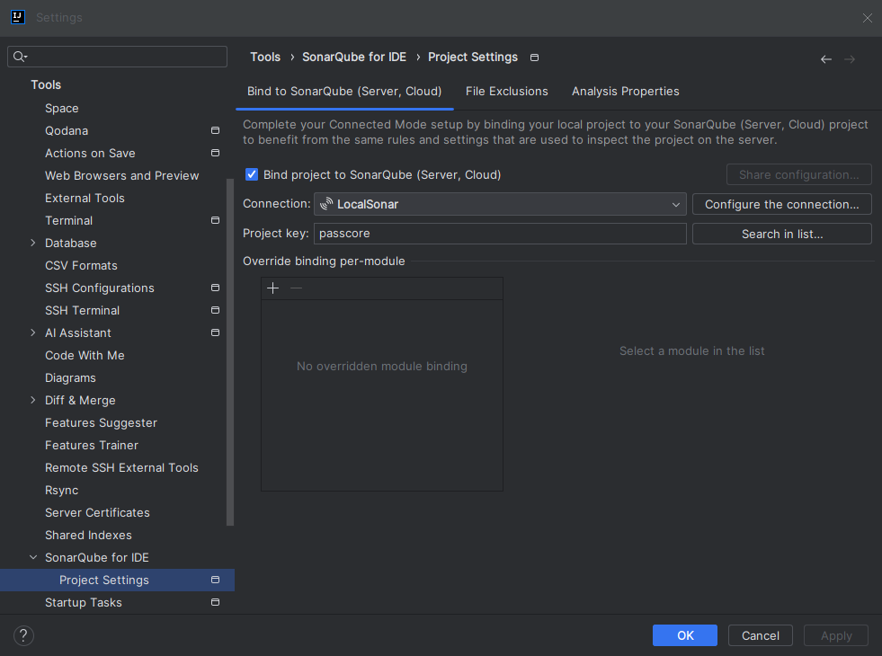Select Tools category in settings tree

pyautogui.click(x=46, y=84)
